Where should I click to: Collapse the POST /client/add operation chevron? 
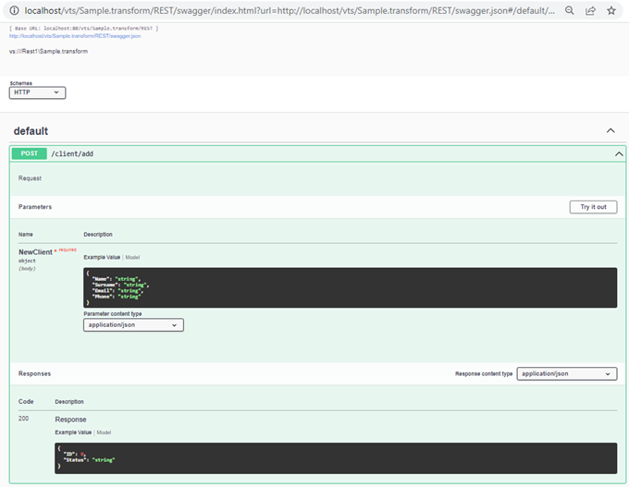coord(619,154)
